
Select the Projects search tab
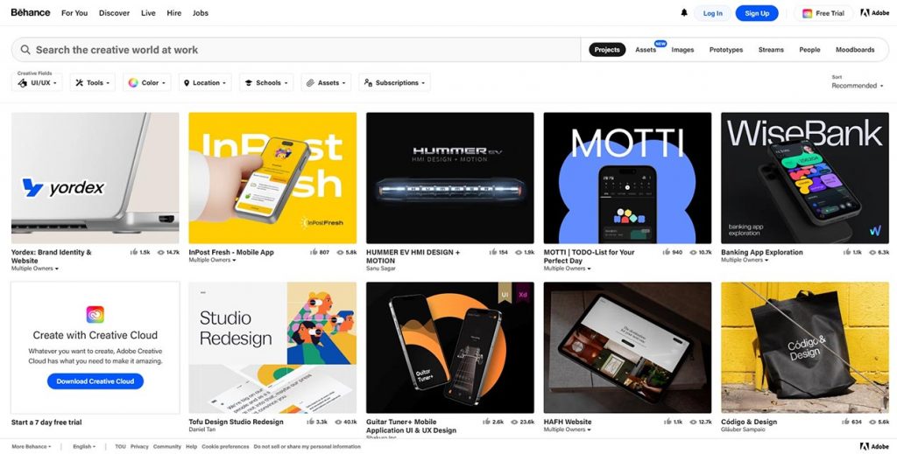pos(607,50)
